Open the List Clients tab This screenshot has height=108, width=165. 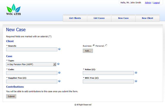click(x=75, y=18)
